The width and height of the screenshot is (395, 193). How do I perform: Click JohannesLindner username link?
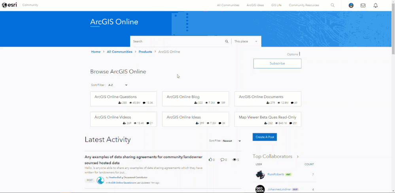pyautogui.click(x=279, y=189)
